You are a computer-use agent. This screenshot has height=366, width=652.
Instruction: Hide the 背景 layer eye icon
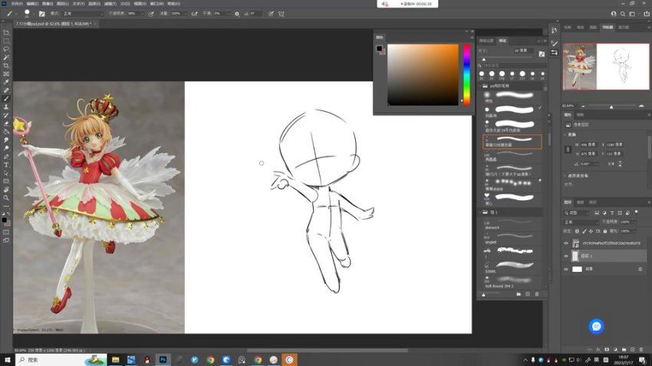click(566, 269)
